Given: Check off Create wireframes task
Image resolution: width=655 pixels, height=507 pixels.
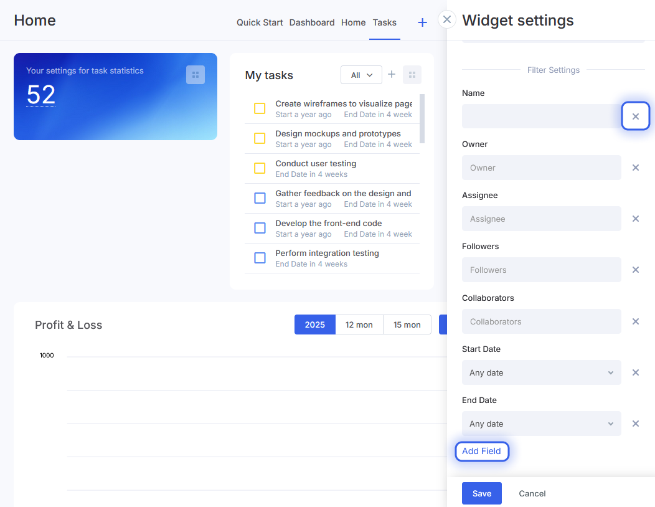Looking at the screenshot, I should tap(260, 108).
